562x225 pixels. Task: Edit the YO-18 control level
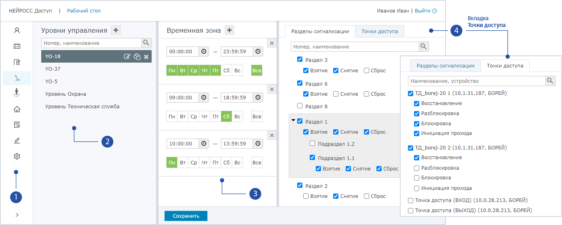point(127,57)
